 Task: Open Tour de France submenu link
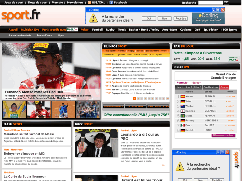44,35
